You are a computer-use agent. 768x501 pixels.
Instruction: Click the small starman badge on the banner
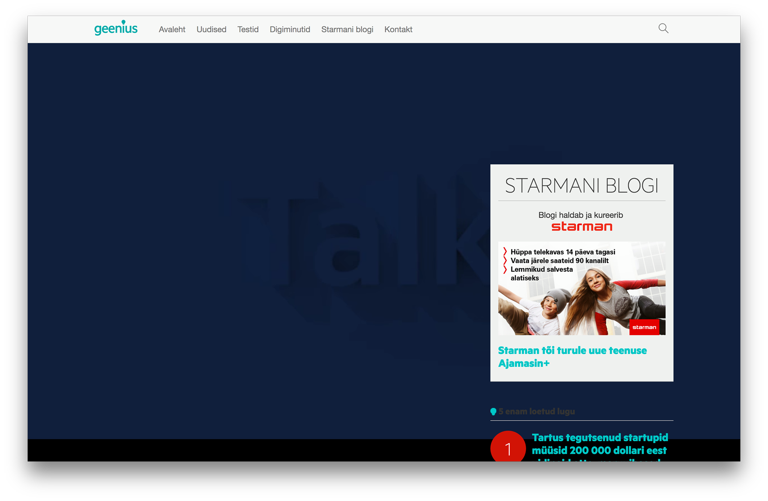click(644, 327)
